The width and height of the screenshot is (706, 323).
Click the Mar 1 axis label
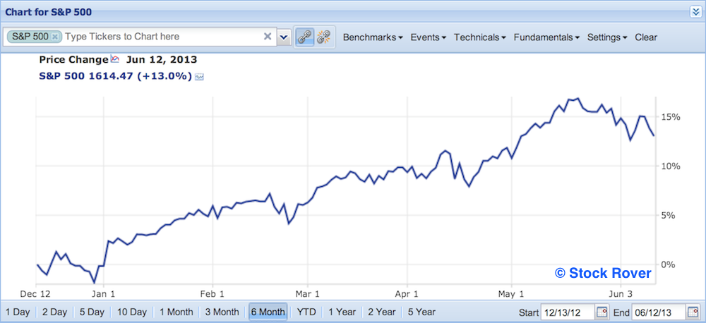(308, 293)
